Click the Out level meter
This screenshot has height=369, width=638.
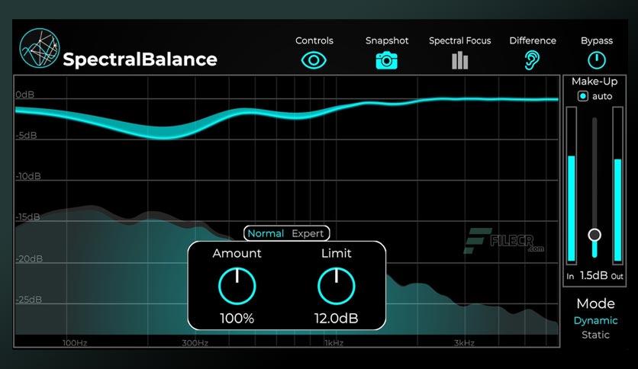[x=617, y=185]
